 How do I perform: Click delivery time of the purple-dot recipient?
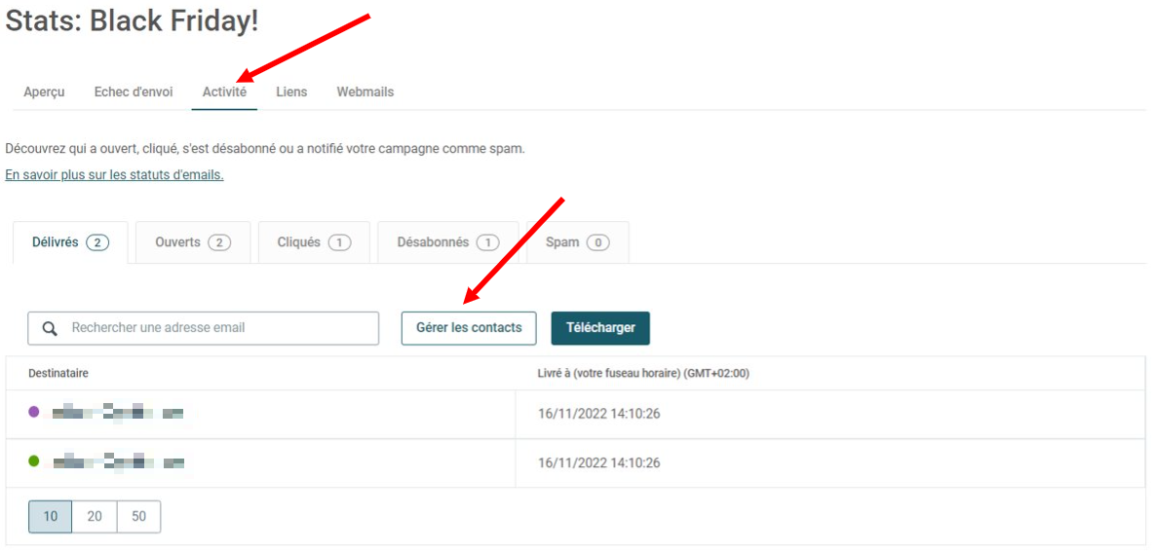click(x=598, y=414)
